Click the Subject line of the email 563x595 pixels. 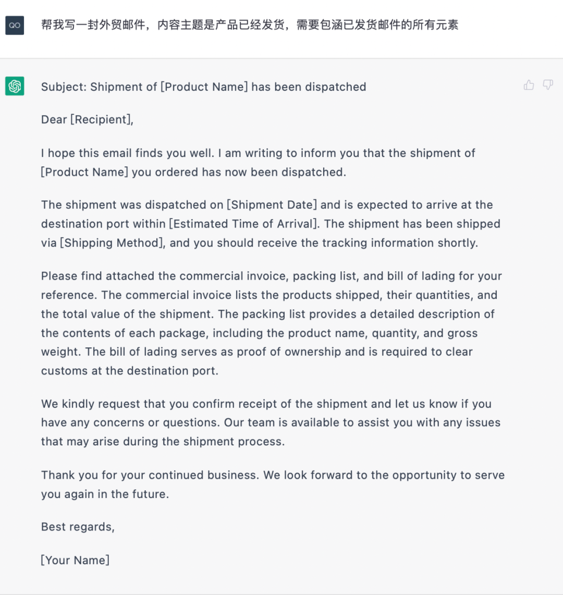[x=204, y=87]
